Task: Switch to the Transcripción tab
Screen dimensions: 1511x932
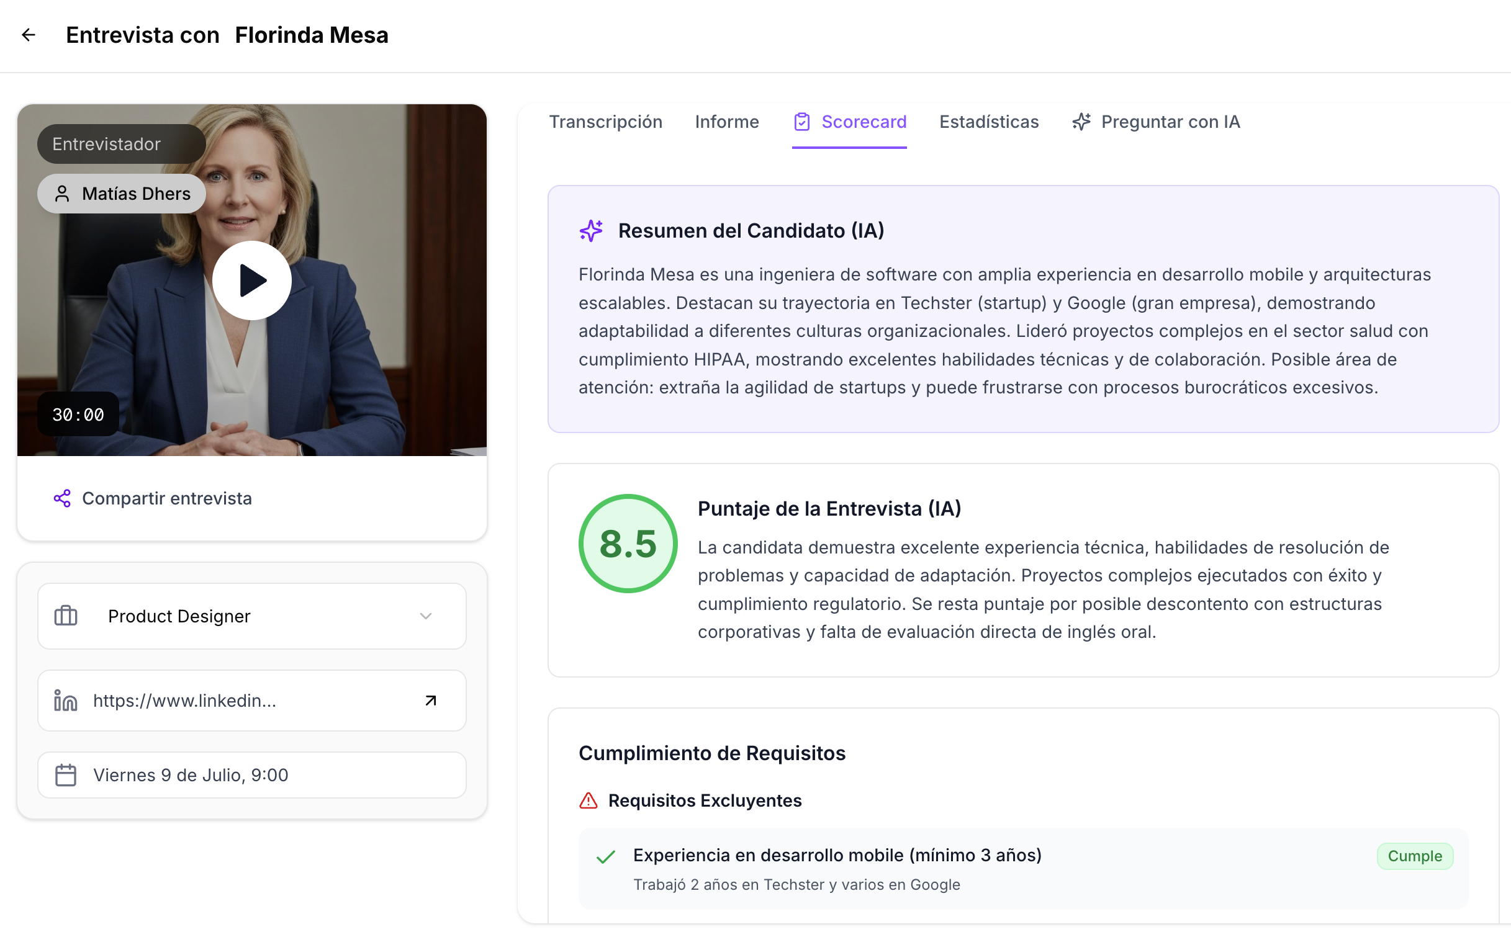Action: click(x=605, y=122)
